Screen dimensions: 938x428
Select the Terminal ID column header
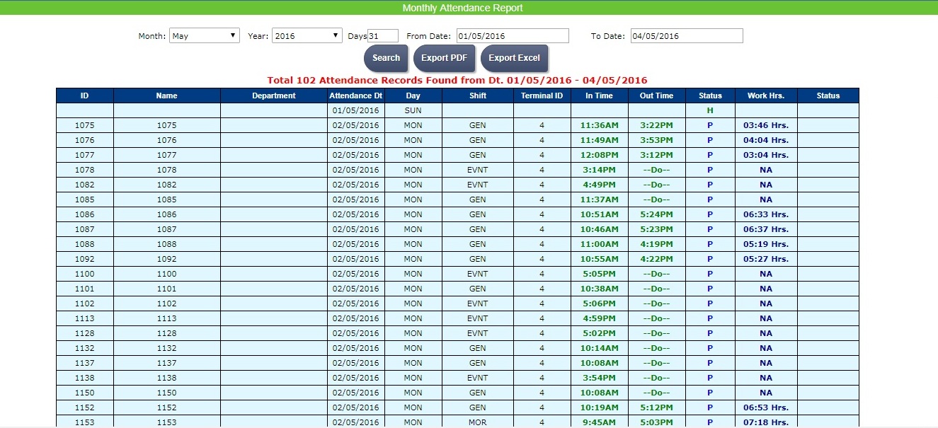pyautogui.click(x=542, y=96)
